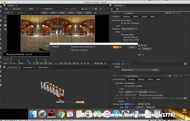The image size is (190, 121).
Task: Click the capture viewer icon in playback bar
Action: coord(98,63)
